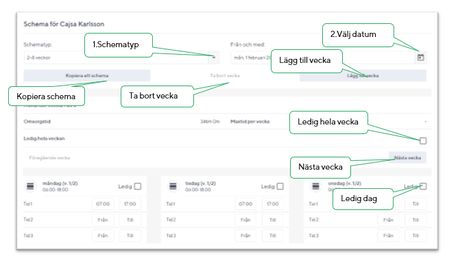Click the Lägg till vecka button

363,75
